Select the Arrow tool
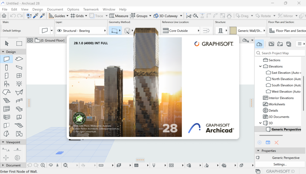Screen dimensions: 306x174 tap(7, 43)
